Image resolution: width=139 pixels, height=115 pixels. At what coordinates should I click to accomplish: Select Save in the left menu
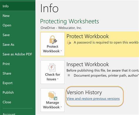click(x=18, y=35)
